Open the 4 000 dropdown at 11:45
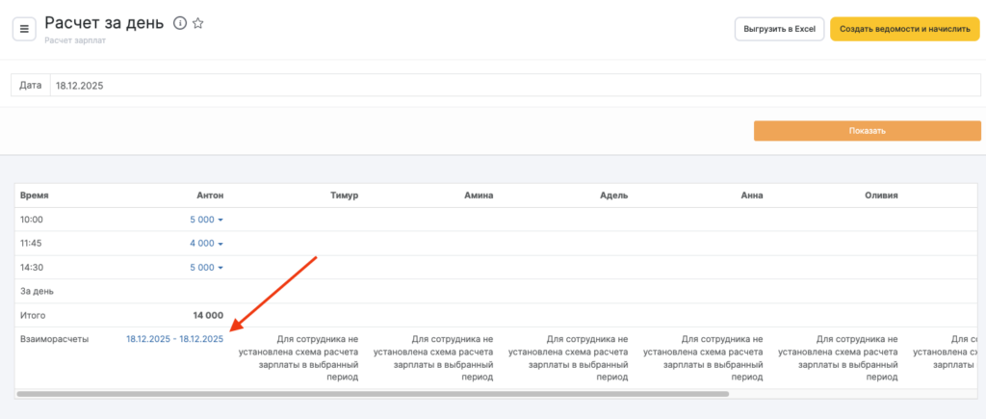 click(207, 244)
